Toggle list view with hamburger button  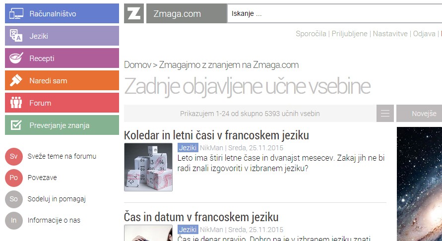(x=385, y=114)
